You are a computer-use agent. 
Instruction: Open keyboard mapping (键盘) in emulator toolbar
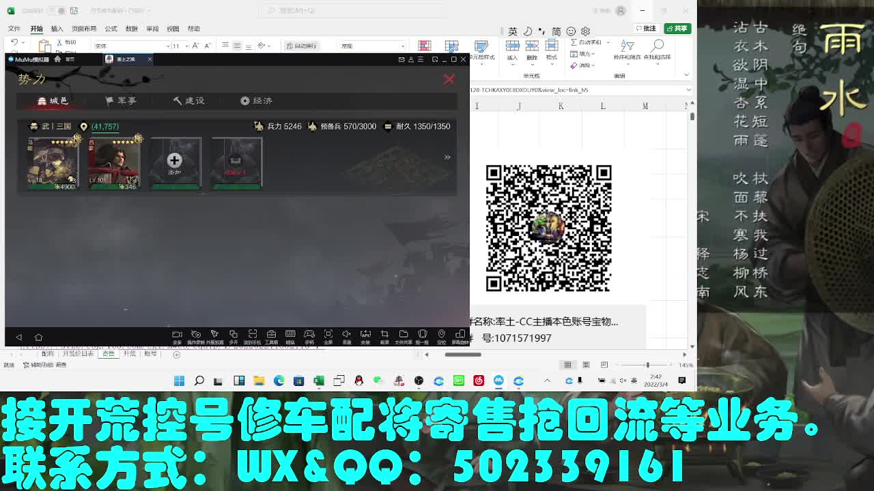point(290,335)
